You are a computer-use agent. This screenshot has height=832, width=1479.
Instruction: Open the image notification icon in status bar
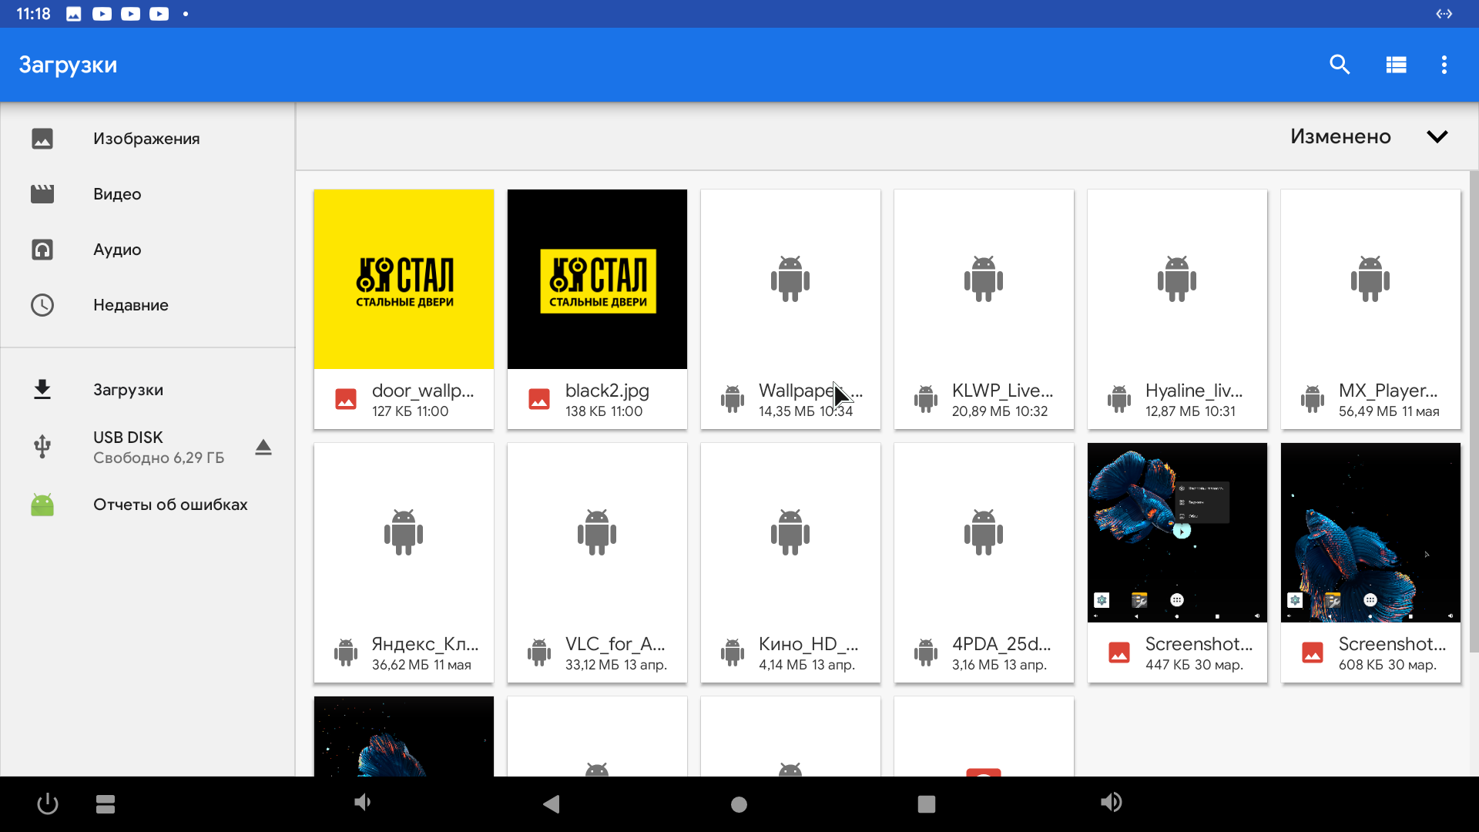coord(74,14)
